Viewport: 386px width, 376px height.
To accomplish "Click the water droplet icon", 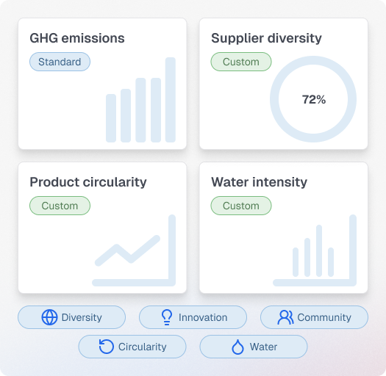I will (237, 347).
